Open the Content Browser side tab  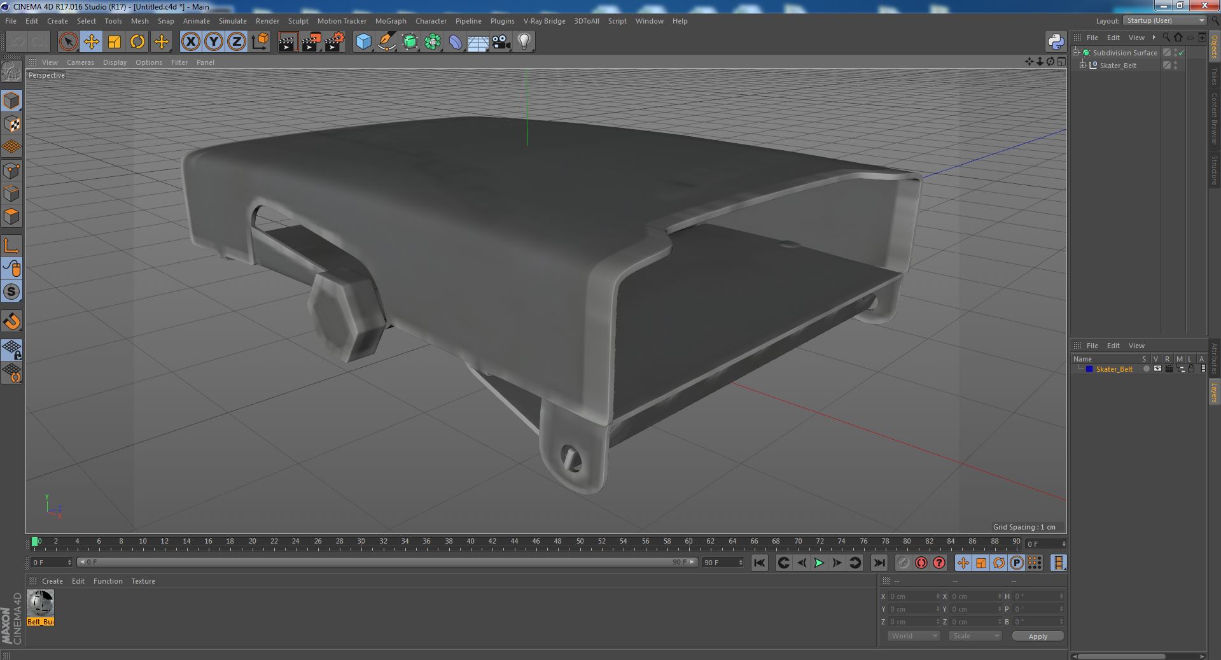pos(1214,118)
